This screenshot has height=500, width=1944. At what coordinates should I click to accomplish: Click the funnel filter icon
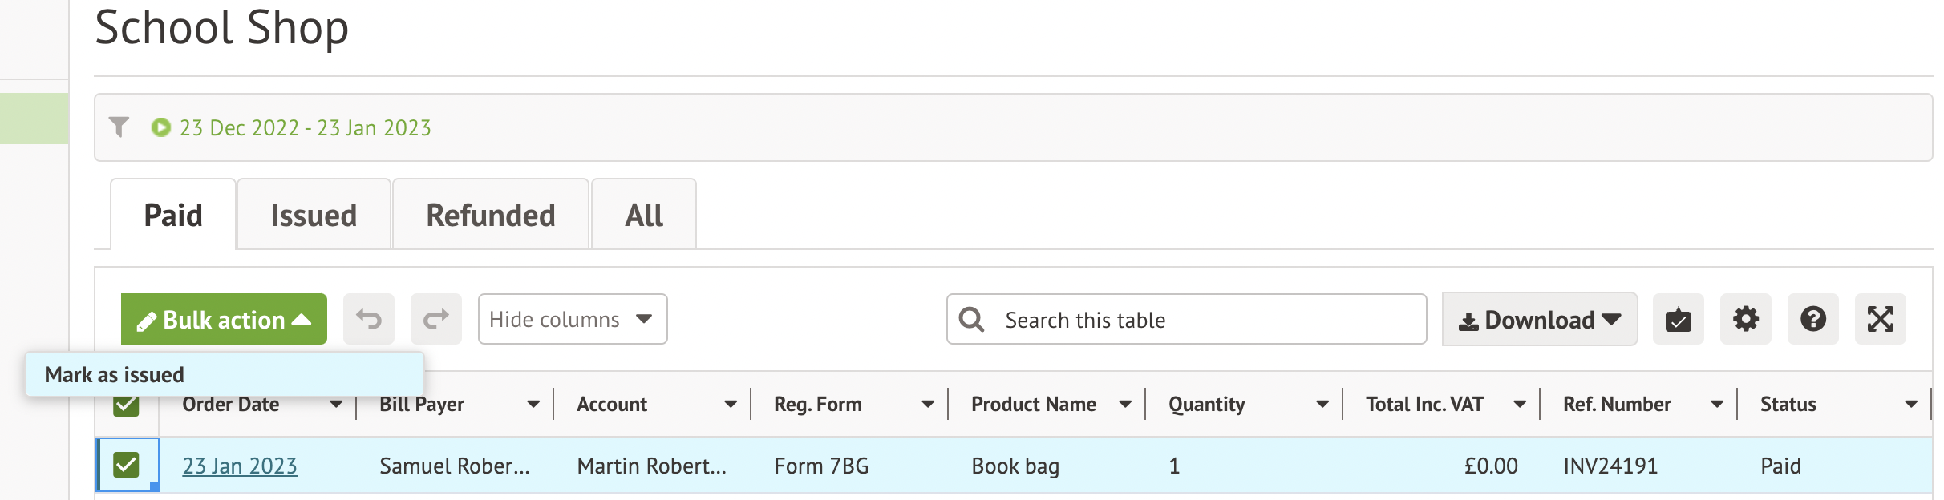click(x=119, y=127)
